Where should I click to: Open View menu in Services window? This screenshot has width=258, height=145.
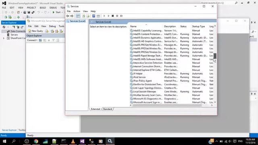[85, 11]
